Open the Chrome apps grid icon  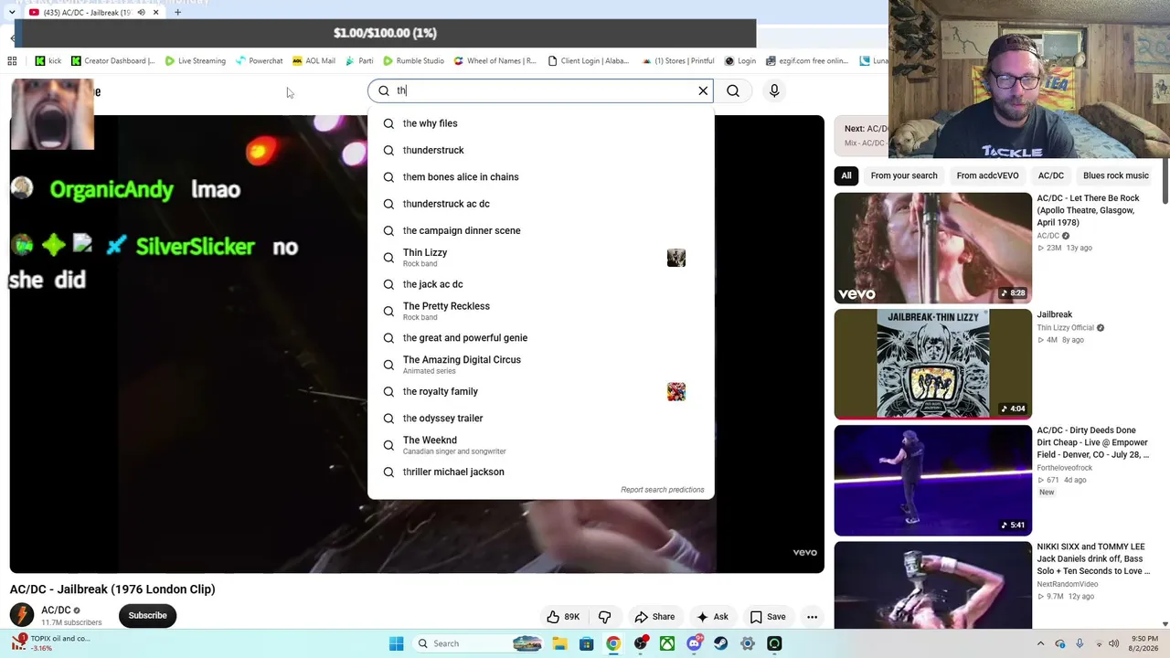pyautogui.click(x=12, y=60)
